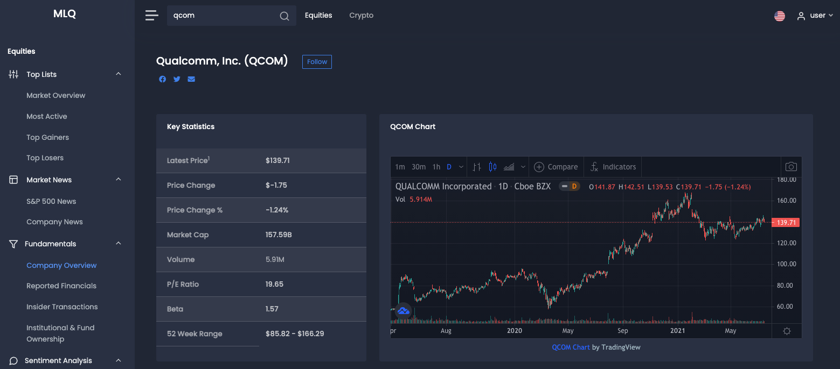This screenshot has height=369, width=840.
Task: Select the US flag region icon
Action: tap(780, 16)
